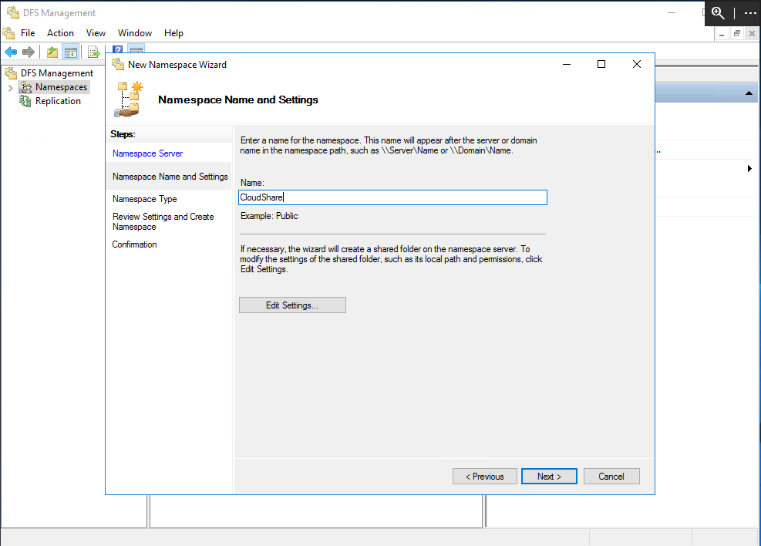The width and height of the screenshot is (761, 546).
Task: Minimize the New Namespace Wizard window
Action: point(567,64)
